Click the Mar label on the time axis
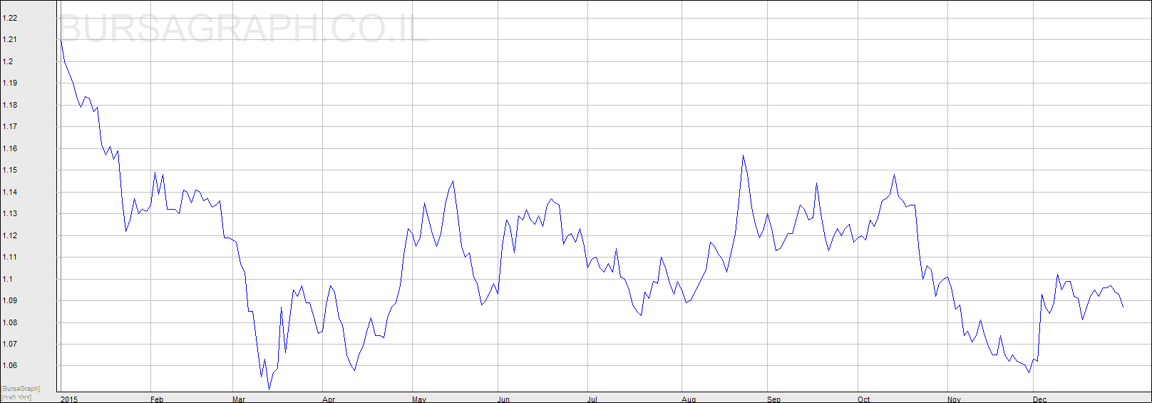Screen dimensions: 1152x403 coord(239,399)
